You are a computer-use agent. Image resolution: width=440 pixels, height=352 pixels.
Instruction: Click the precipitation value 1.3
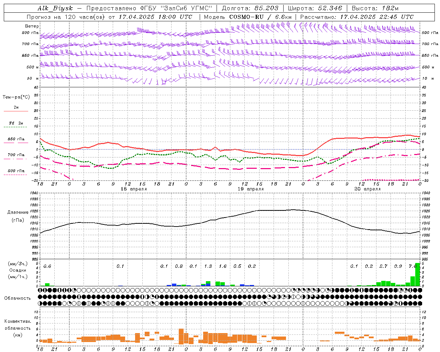(x=208, y=266)
